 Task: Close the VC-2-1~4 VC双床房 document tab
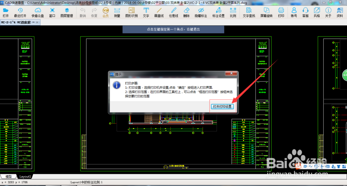[x=38, y=22]
